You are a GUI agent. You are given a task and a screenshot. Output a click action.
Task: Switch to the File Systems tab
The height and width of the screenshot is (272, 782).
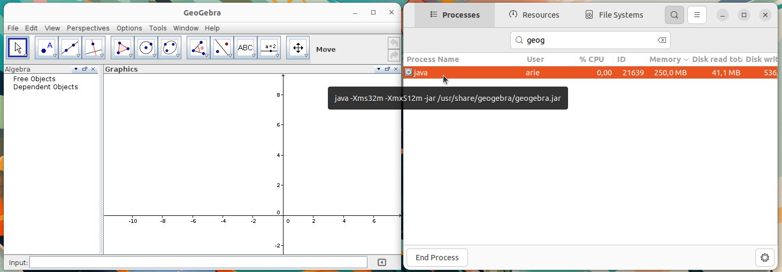[x=614, y=15]
